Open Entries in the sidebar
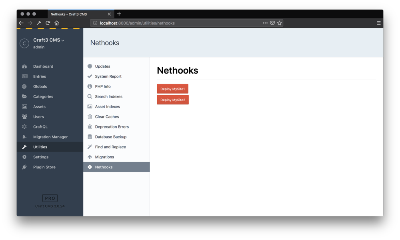This screenshot has height=240, width=400. click(50, 76)
